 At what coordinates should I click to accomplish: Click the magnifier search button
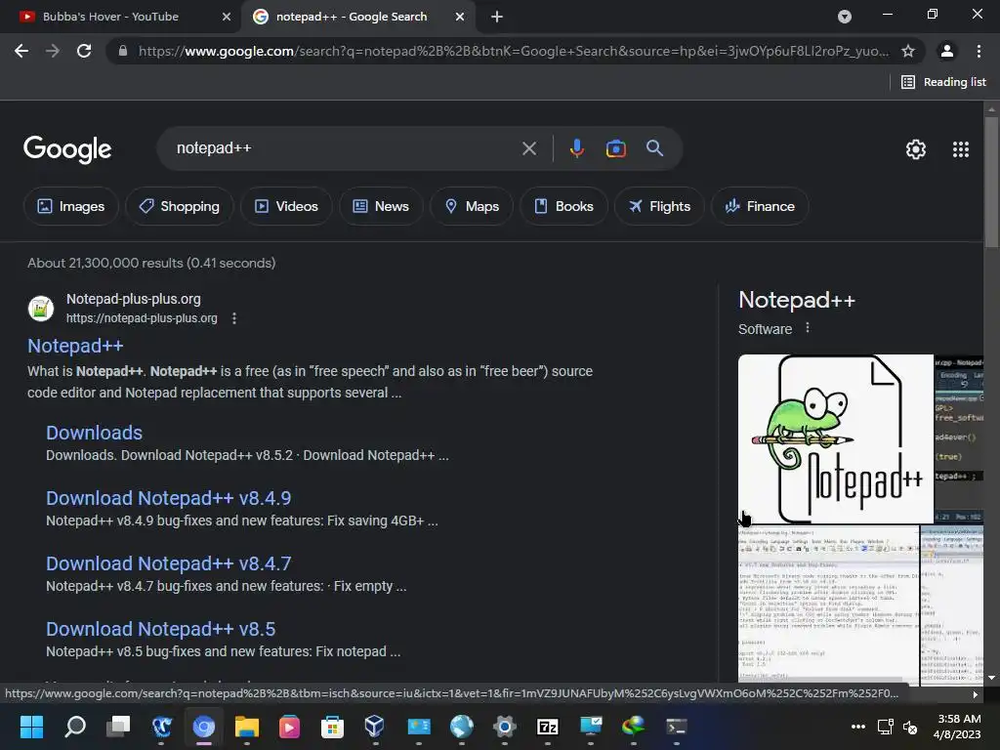(655, 148)
